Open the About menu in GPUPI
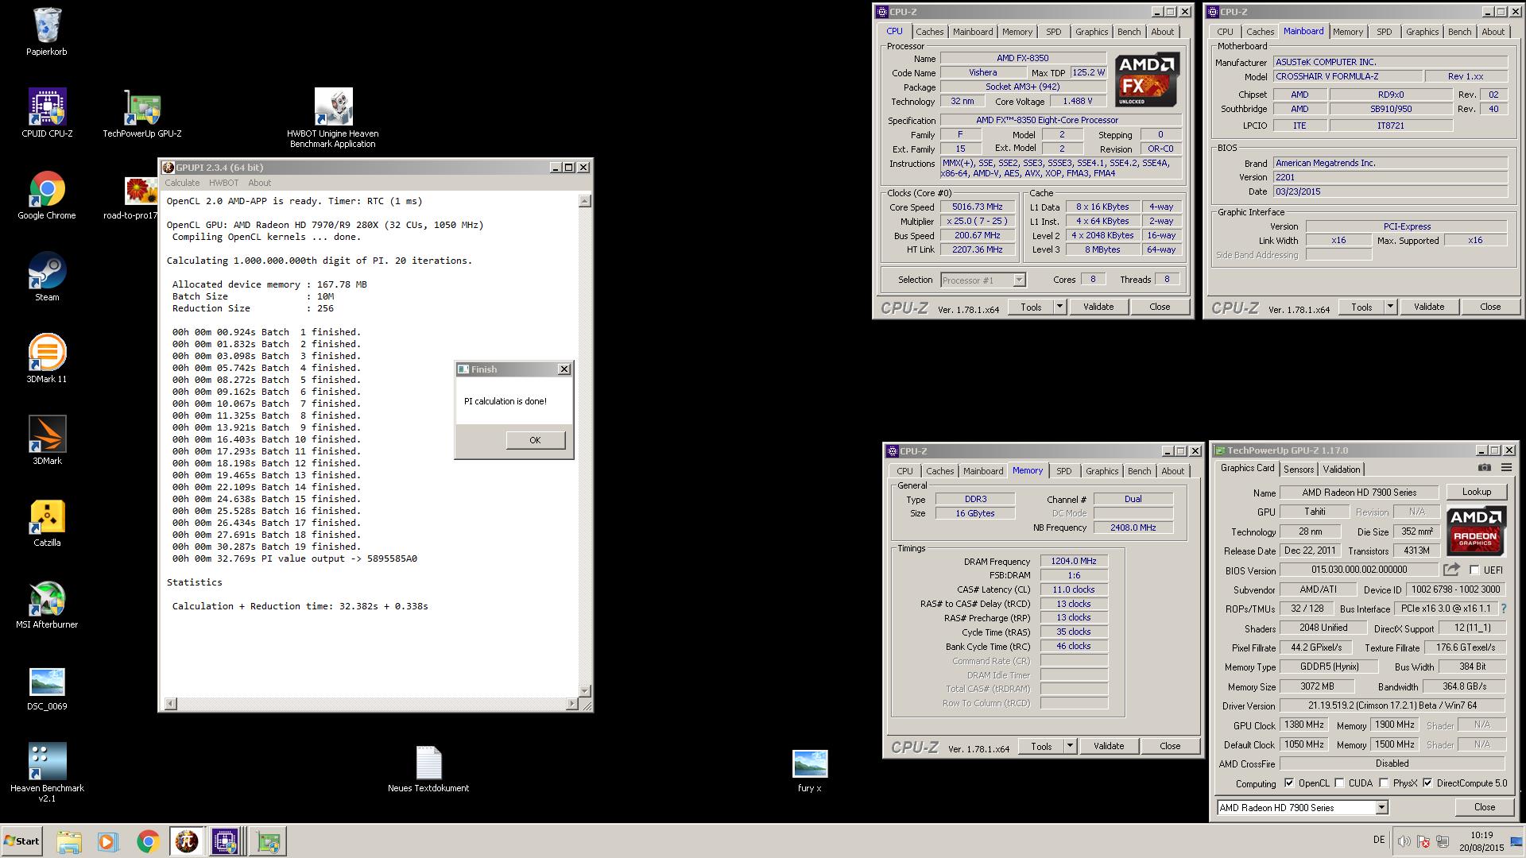Image resolution: width=1526 pixels, height=858 pixels. point(259,183)
